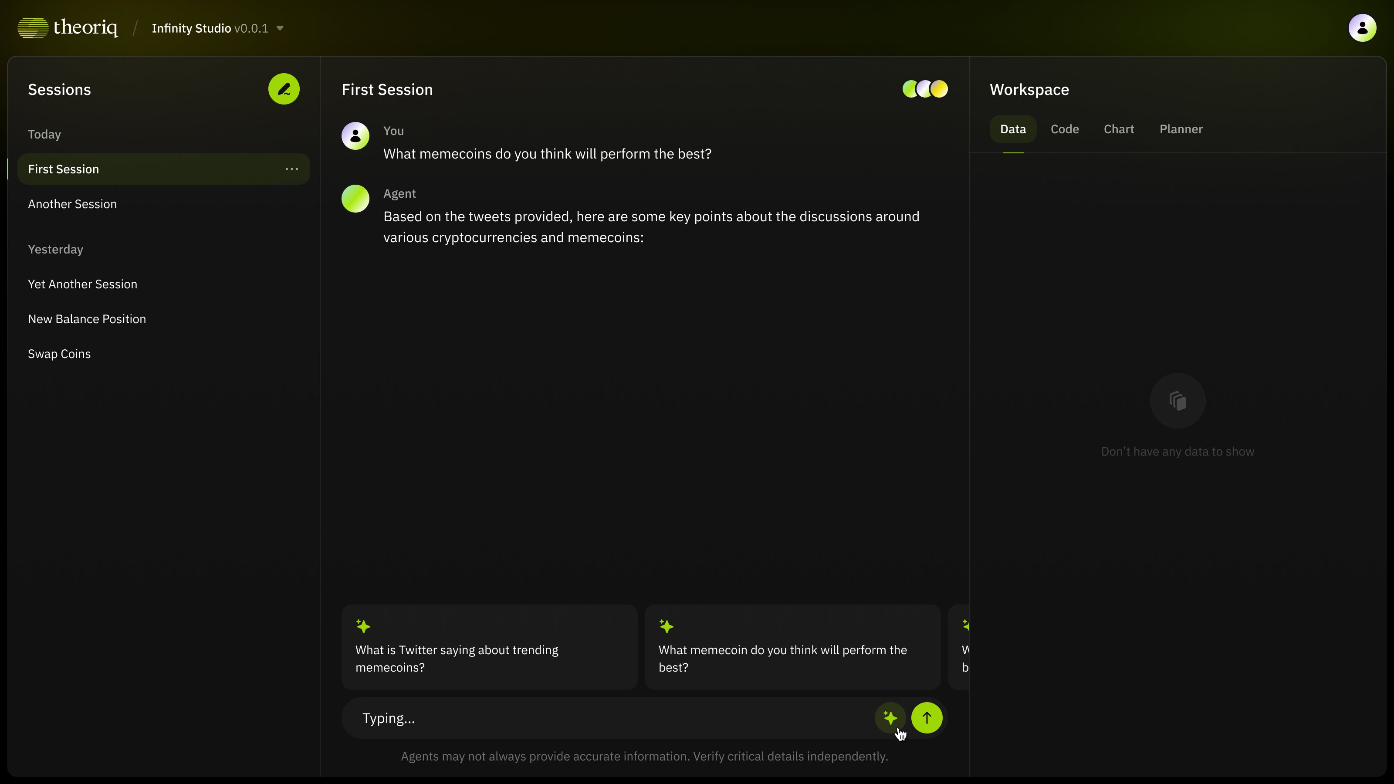Select the Data tab
Screen dimensions: 1394x784
1012,129
